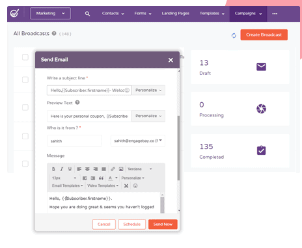Click the Send Email dialog vertical scrollbar
Viewport: 302px width, 248px height.
coord(178,148)
